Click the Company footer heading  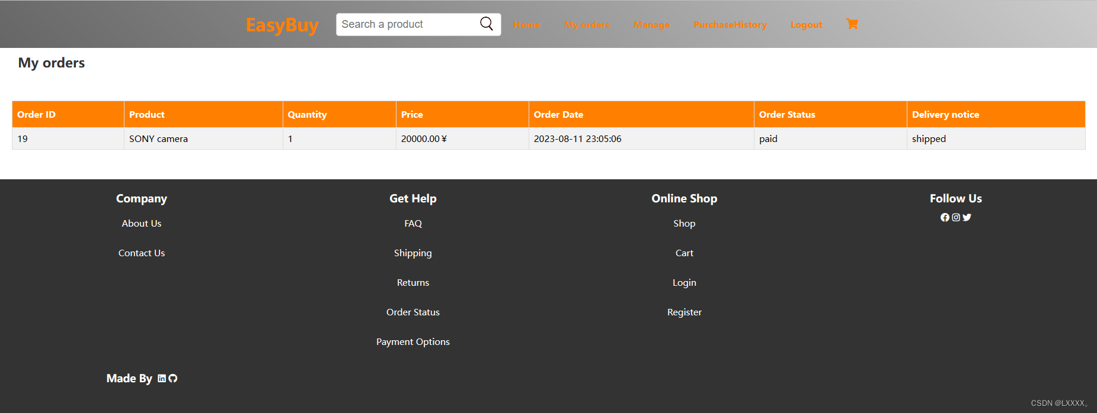(142, 199)
